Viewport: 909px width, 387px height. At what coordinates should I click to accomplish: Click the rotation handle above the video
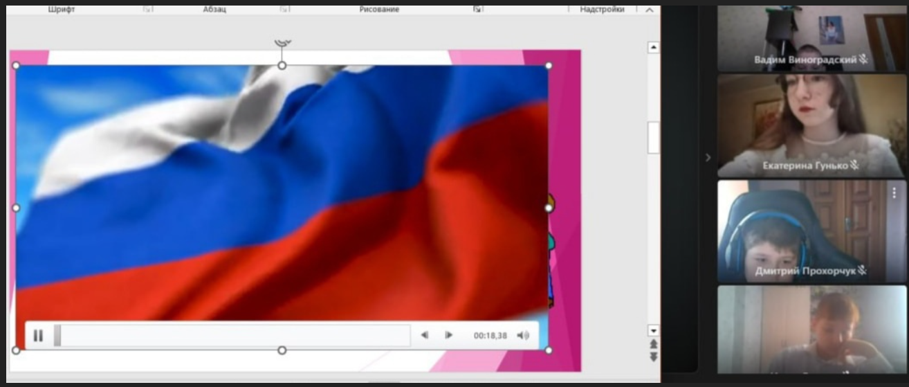tap(282, 44)
